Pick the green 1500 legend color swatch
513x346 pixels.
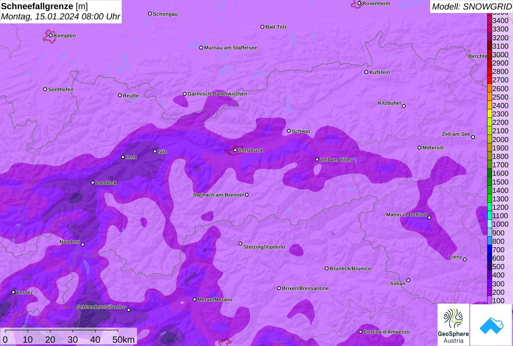[x=490, y=182]
